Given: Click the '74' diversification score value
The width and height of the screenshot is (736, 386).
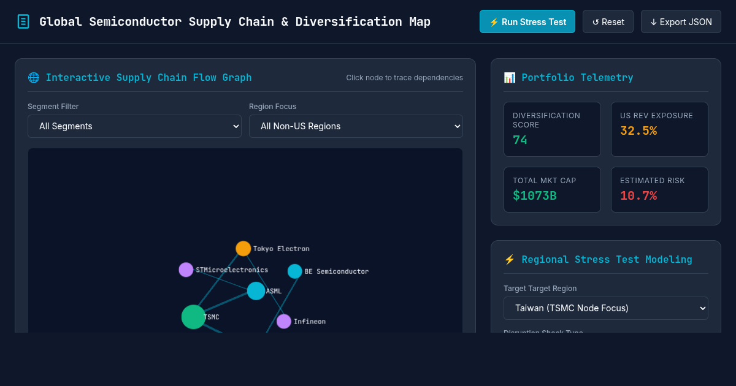Looking at the screenshot, I should coord(520,140).
